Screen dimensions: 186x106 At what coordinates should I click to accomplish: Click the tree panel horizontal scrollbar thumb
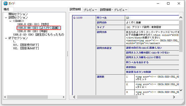[x=27, y=97]
